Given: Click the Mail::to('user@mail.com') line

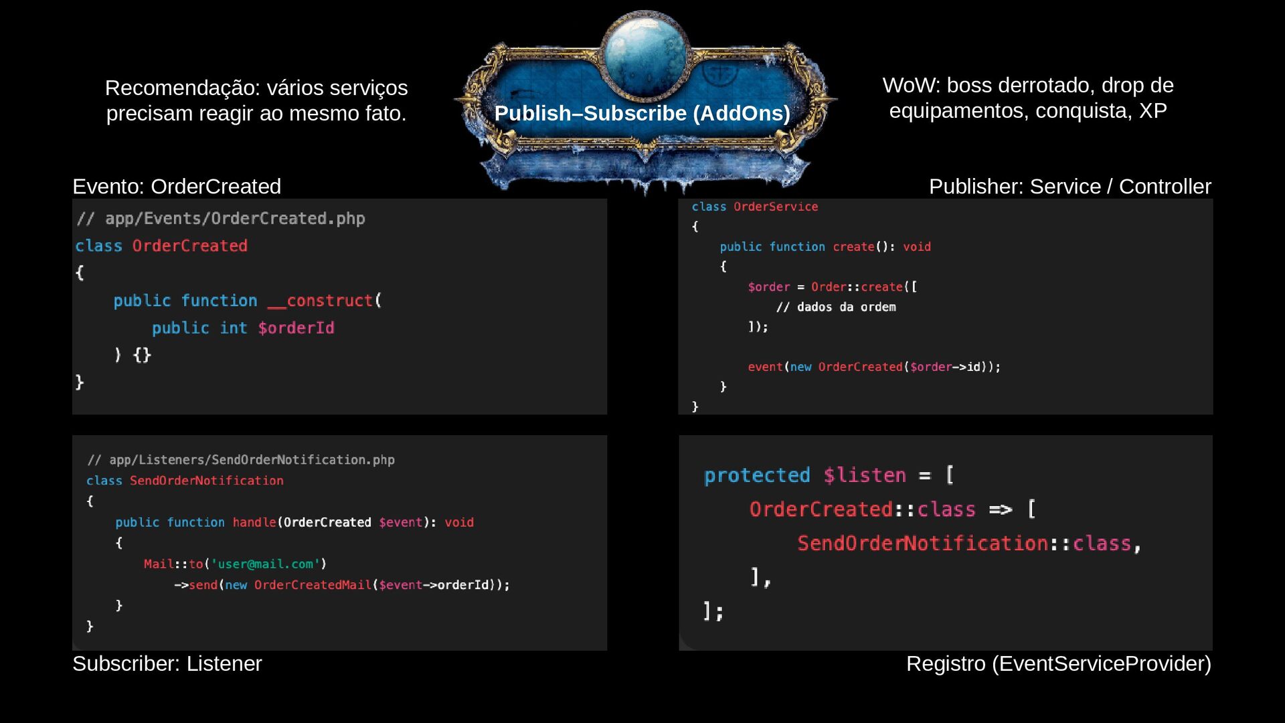Looking at the screenshot, I should pyautogui.click(x=235, y=564).
